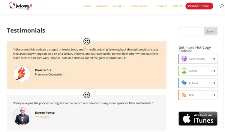The height and width of the screenshot is (132, 225).
Task: Click the by Email envelope icon
Action: coord(184,83)
